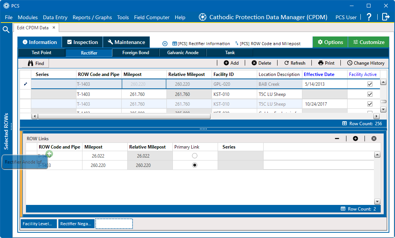Click the PCS application logo icon
This screenshot has height=238, width=395.
6,6
